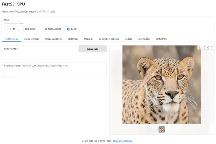Select the GGUF mode radio button
Viewport: 216px width, 144px height.
(68, 29)
